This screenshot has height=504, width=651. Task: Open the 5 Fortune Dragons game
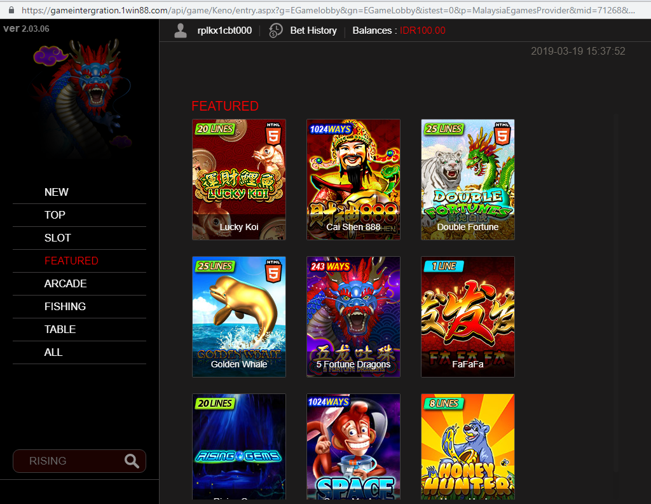pyautogui.click(x=353, y=317)
